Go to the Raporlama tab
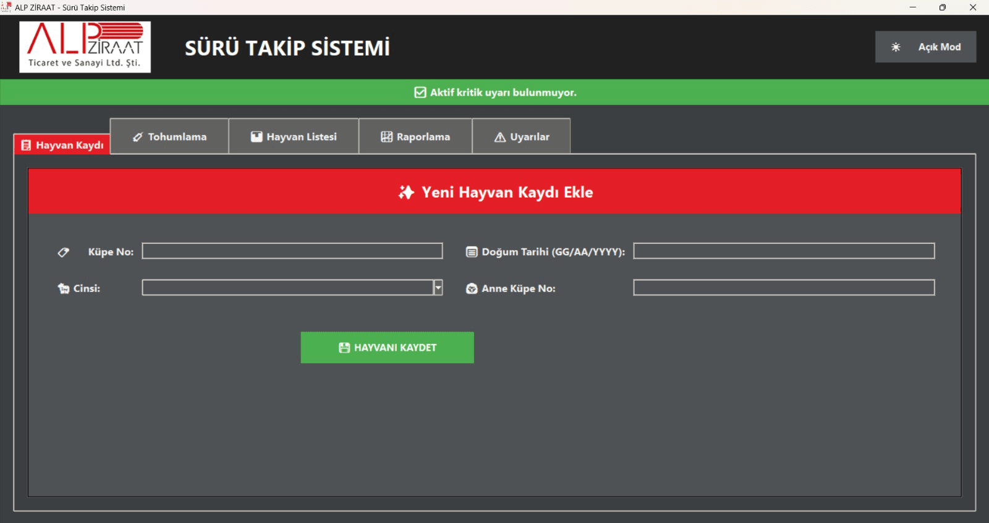The image size is (989, 523). (x=415, y=136)
